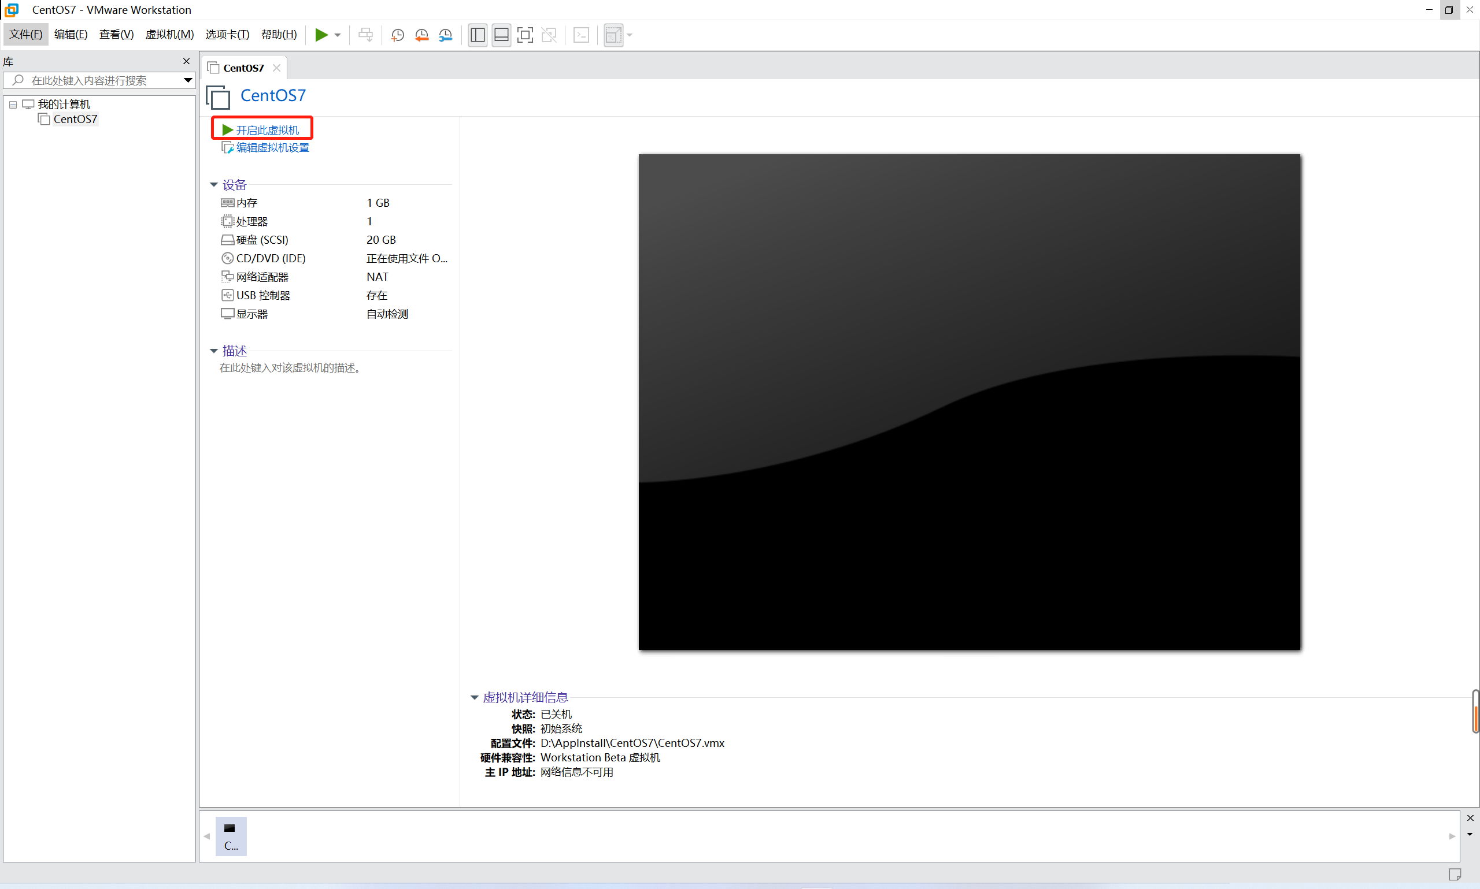This screenshot has height=889, width=1480.
Task: Enter full screen mode icon
Action: pyautogui.click(x=524, y=35)
